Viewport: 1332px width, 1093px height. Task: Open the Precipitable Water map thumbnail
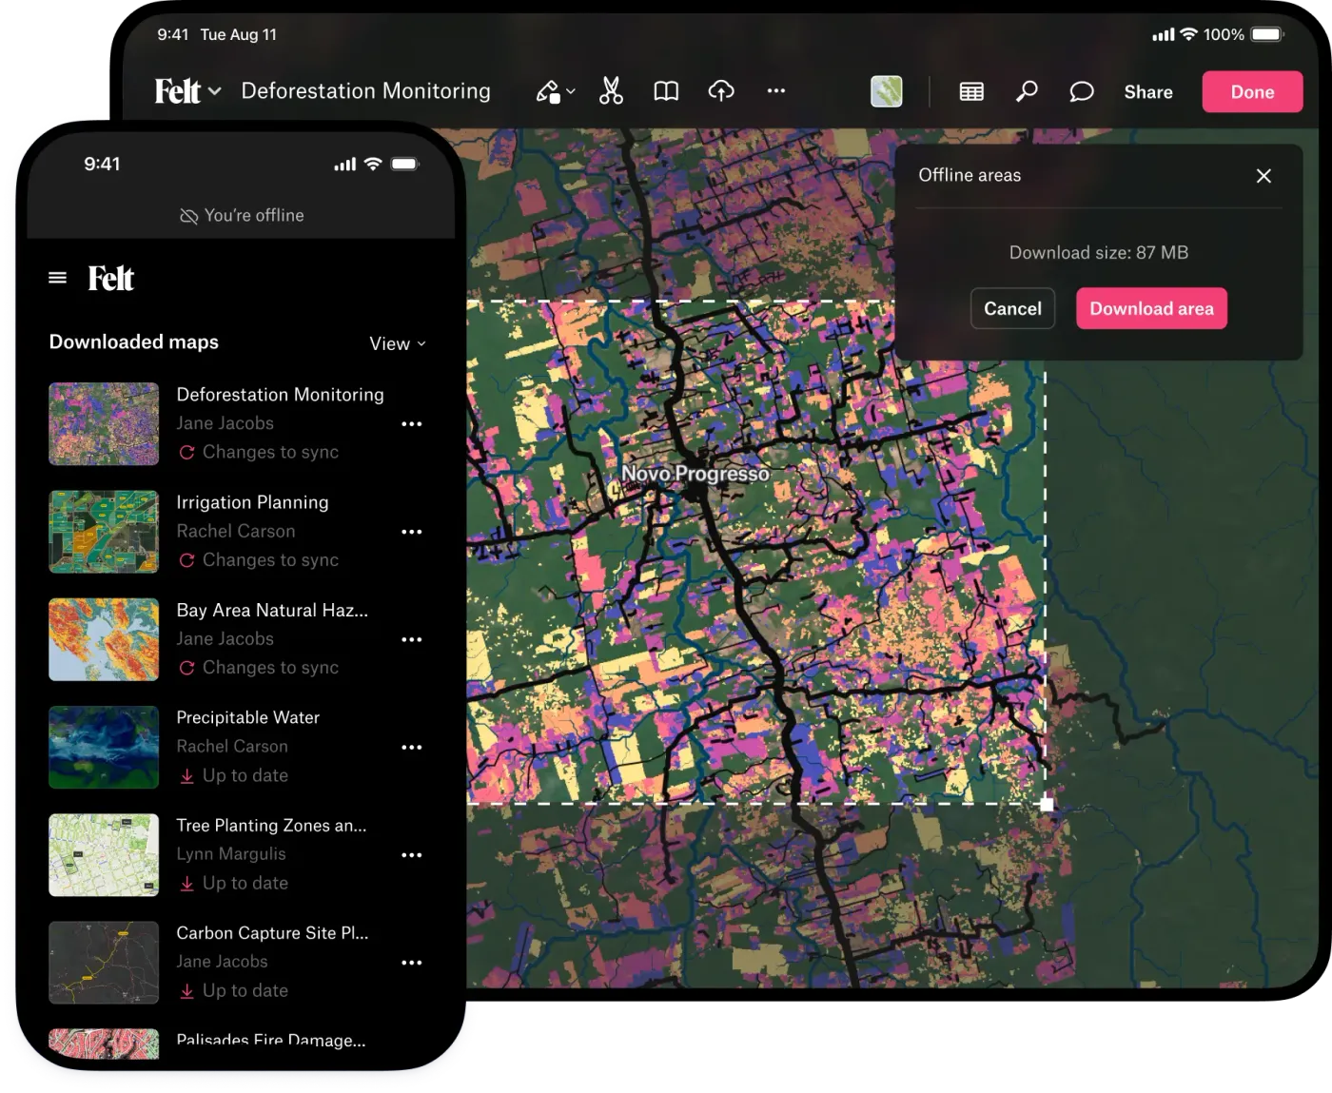pyautogui.click(x=104, y=747)
